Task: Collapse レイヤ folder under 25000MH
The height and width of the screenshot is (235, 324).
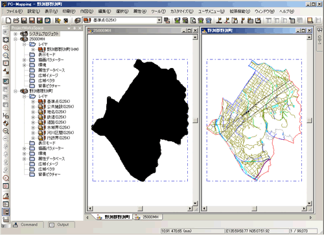Action: [24, 44]
